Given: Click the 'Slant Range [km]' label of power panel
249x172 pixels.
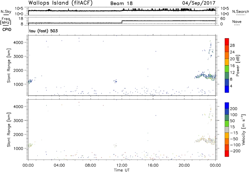Looking at the screenshot, I should (x=9, y=66).
